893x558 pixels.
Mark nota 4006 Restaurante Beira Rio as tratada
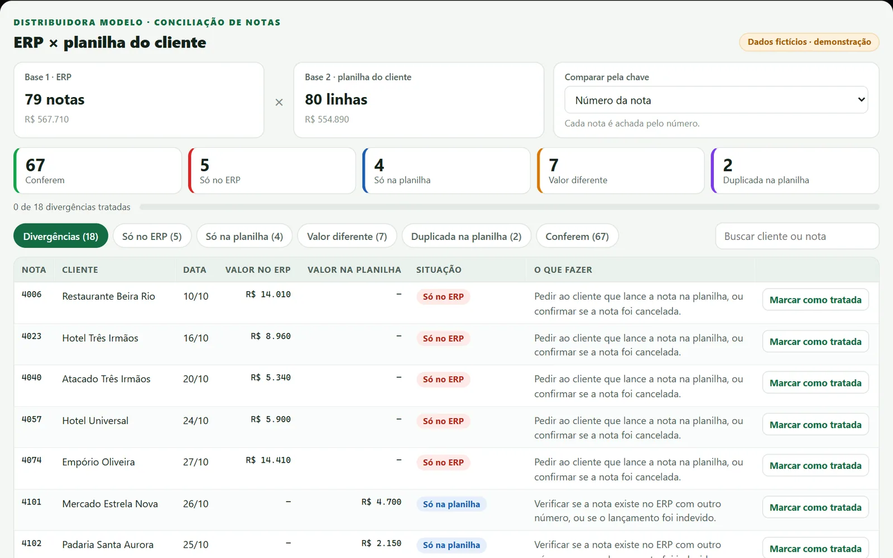[x=815, y=300]
